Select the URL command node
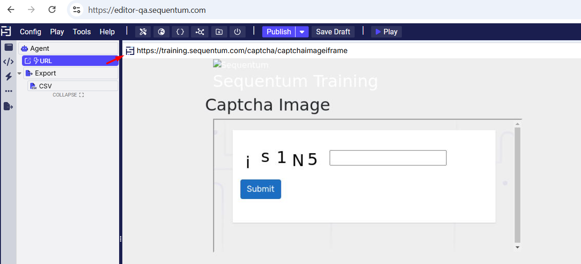 tap(70, 61)
